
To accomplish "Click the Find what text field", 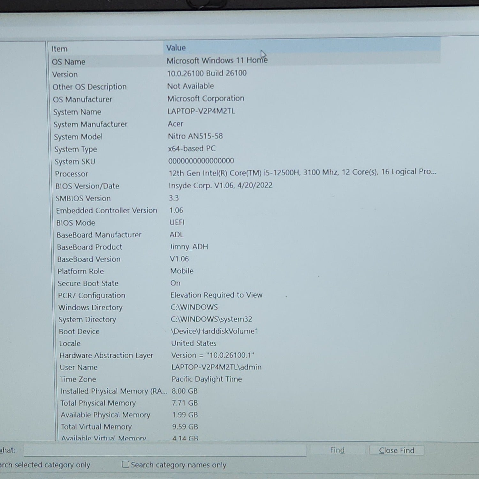I will 165,451.
